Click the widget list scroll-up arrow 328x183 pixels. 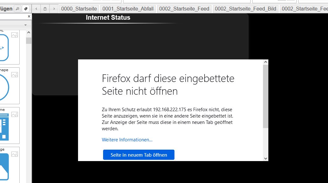pyautogui.click(x=29, y=32)
